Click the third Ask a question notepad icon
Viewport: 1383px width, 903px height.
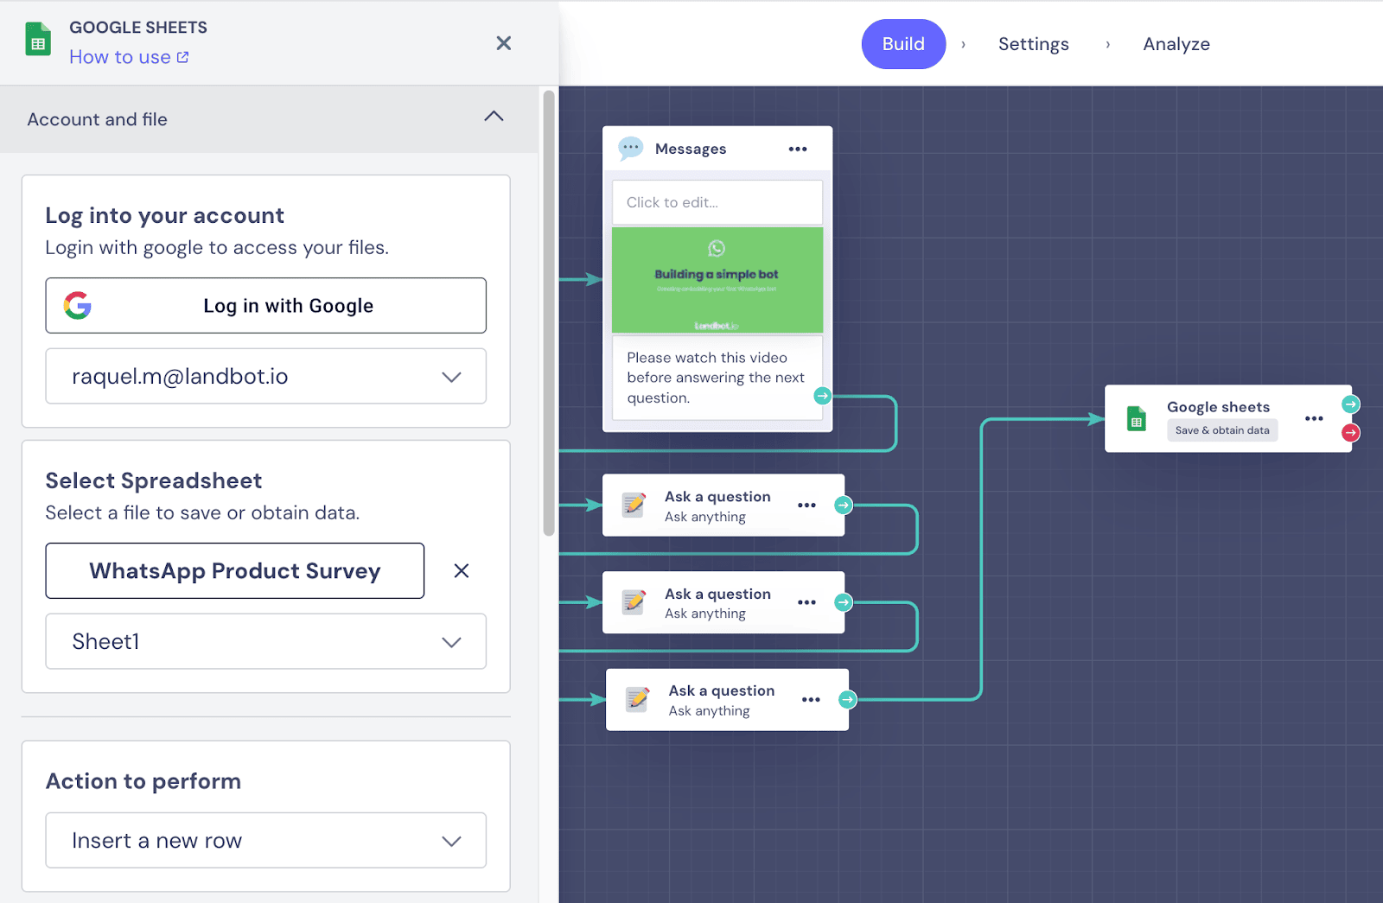point(637,699)
